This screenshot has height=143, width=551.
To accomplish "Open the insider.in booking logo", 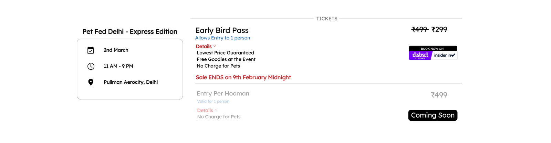I will [445, 55].
